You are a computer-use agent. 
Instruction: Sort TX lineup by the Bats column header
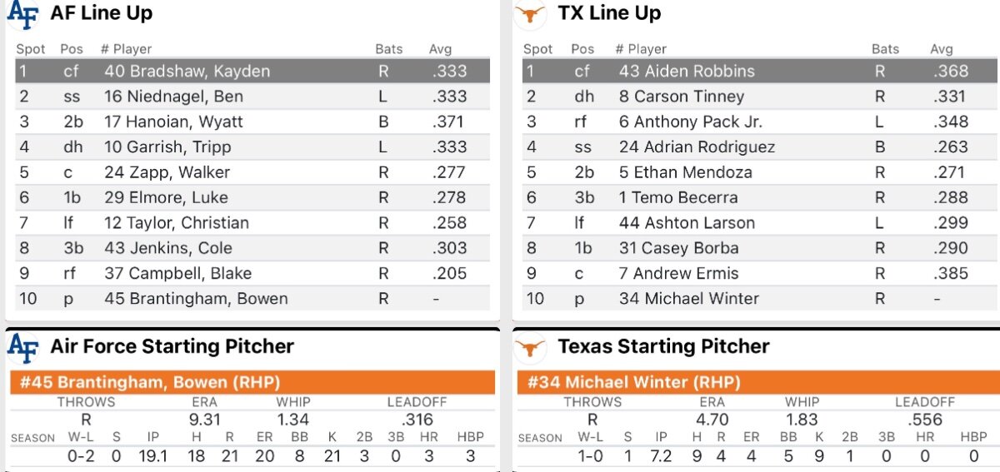pos(885,49)
